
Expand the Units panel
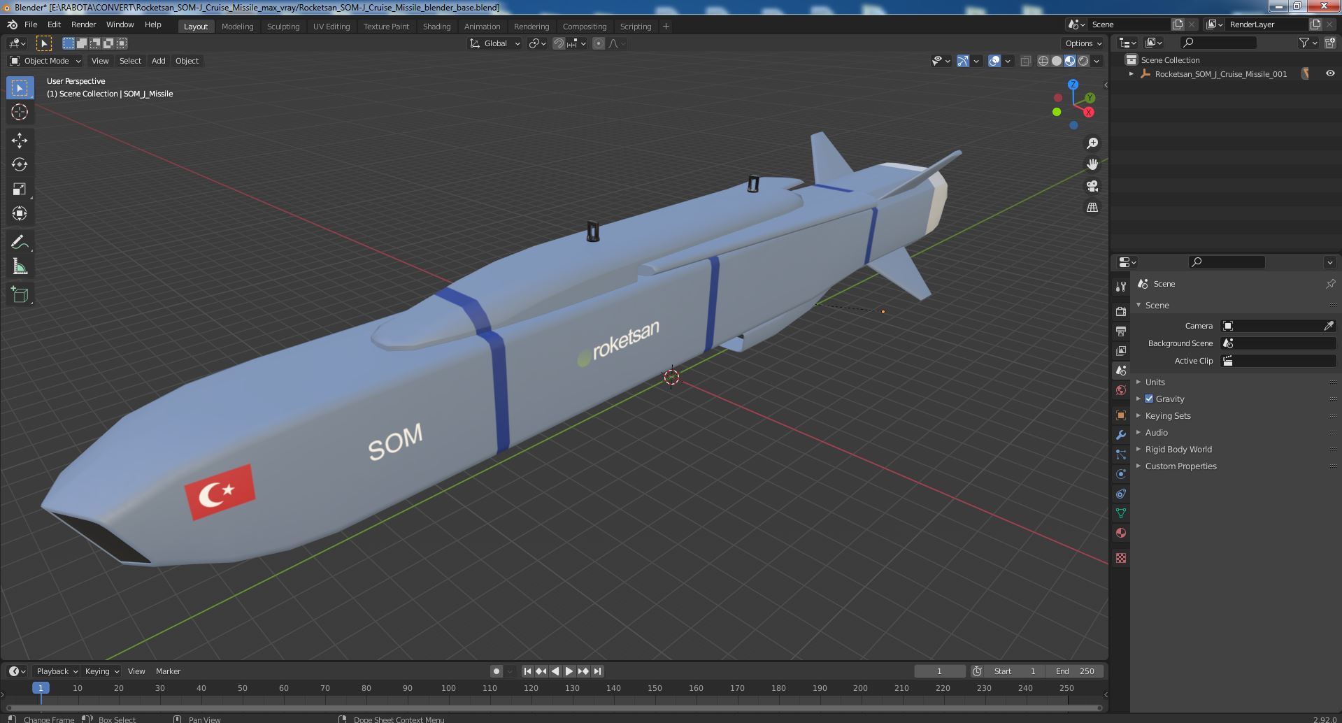tap(1155, 382)
